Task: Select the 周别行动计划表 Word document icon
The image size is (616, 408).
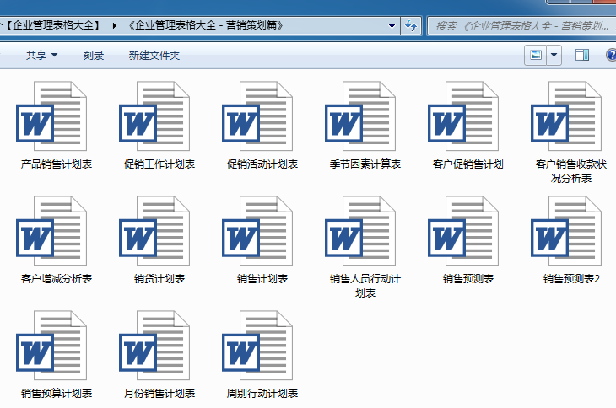Action: click(x=257, y=346)
